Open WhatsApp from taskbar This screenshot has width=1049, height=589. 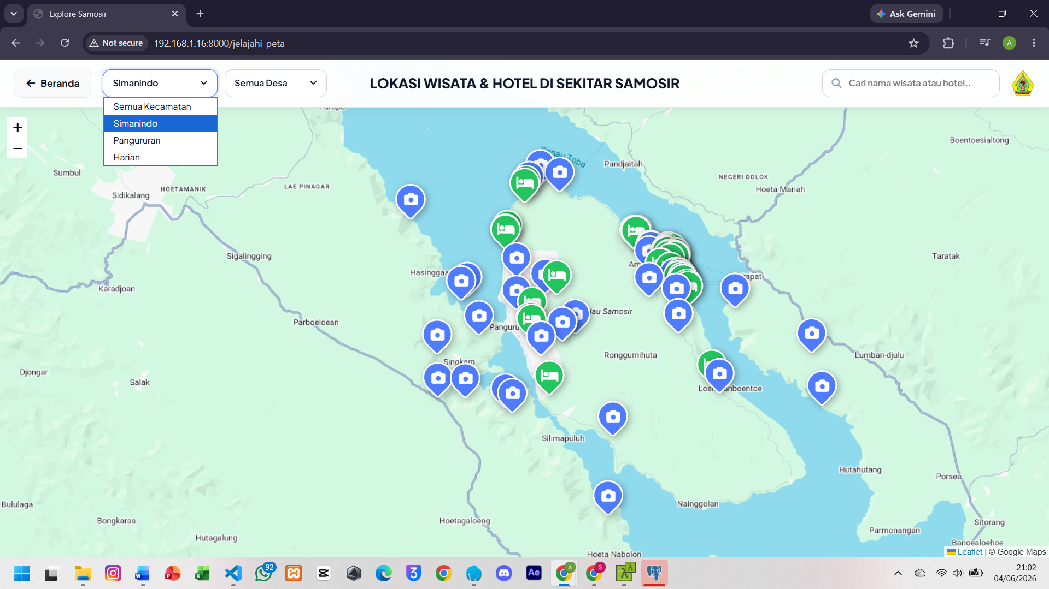coord(263,573)
